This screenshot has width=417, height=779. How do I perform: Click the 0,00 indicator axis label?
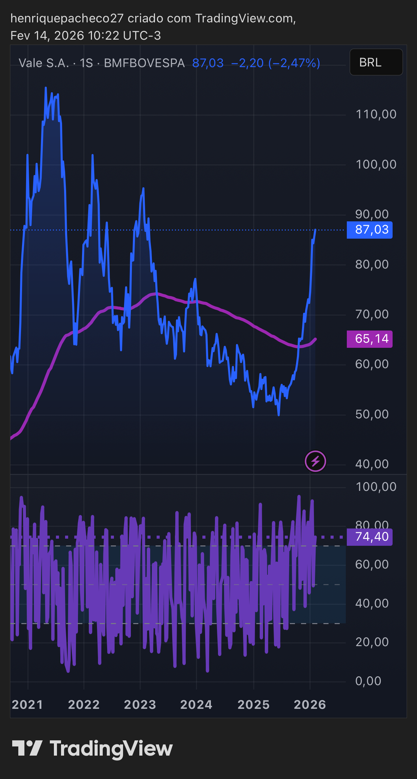pyautogui.click(x=368, y=681)
